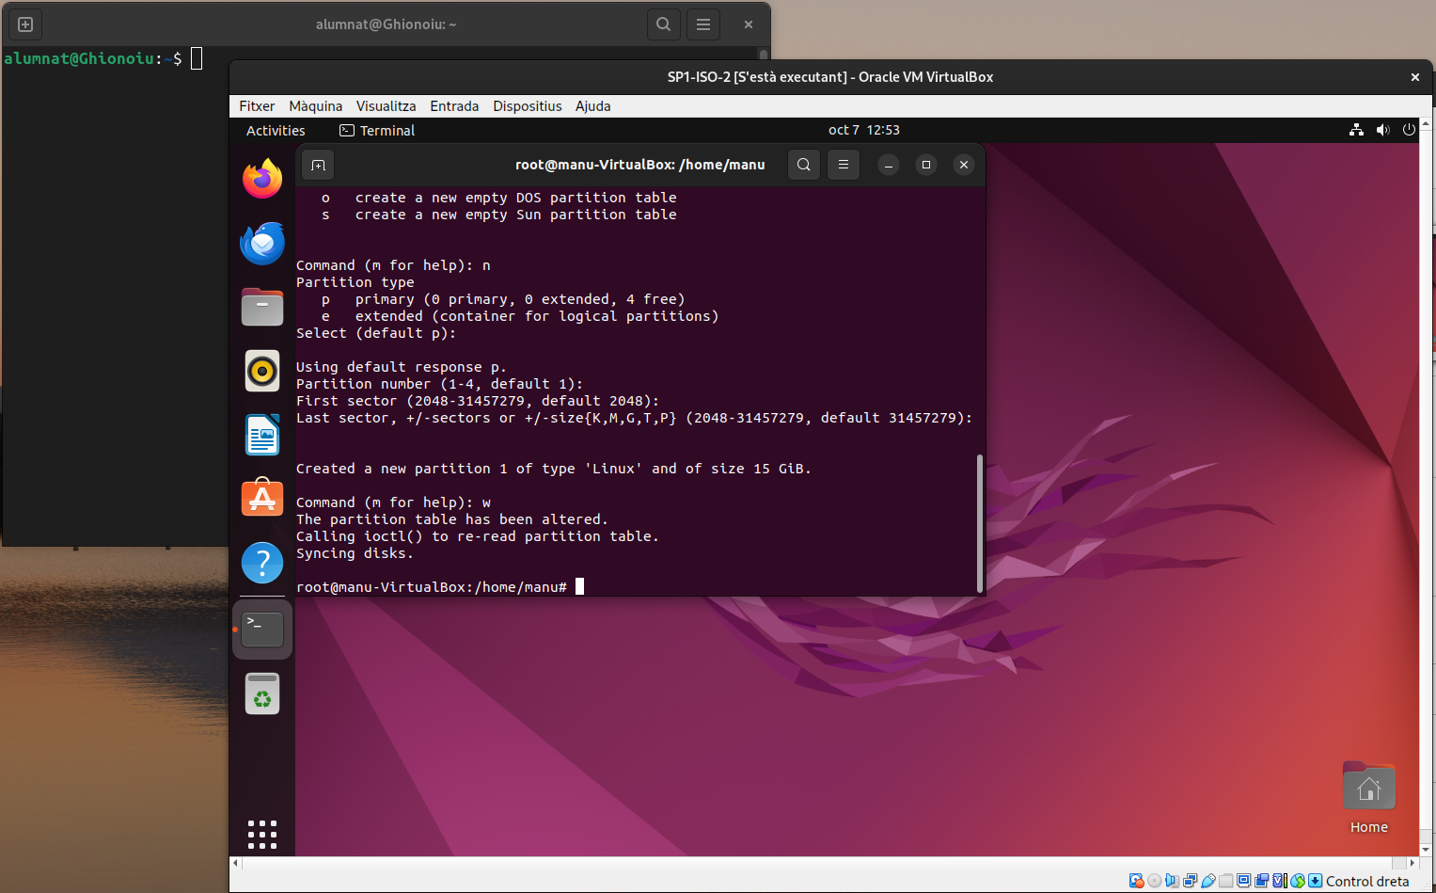The image size is (1436, 893).
Task: Launch Thunderbird mail from the dock
Action: (x=262, y=244)
